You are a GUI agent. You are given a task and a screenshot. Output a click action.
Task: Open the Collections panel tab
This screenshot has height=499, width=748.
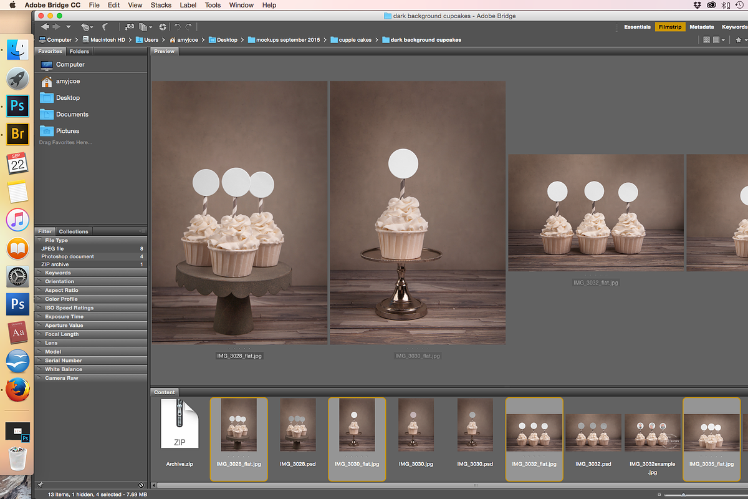coord(74,231)
